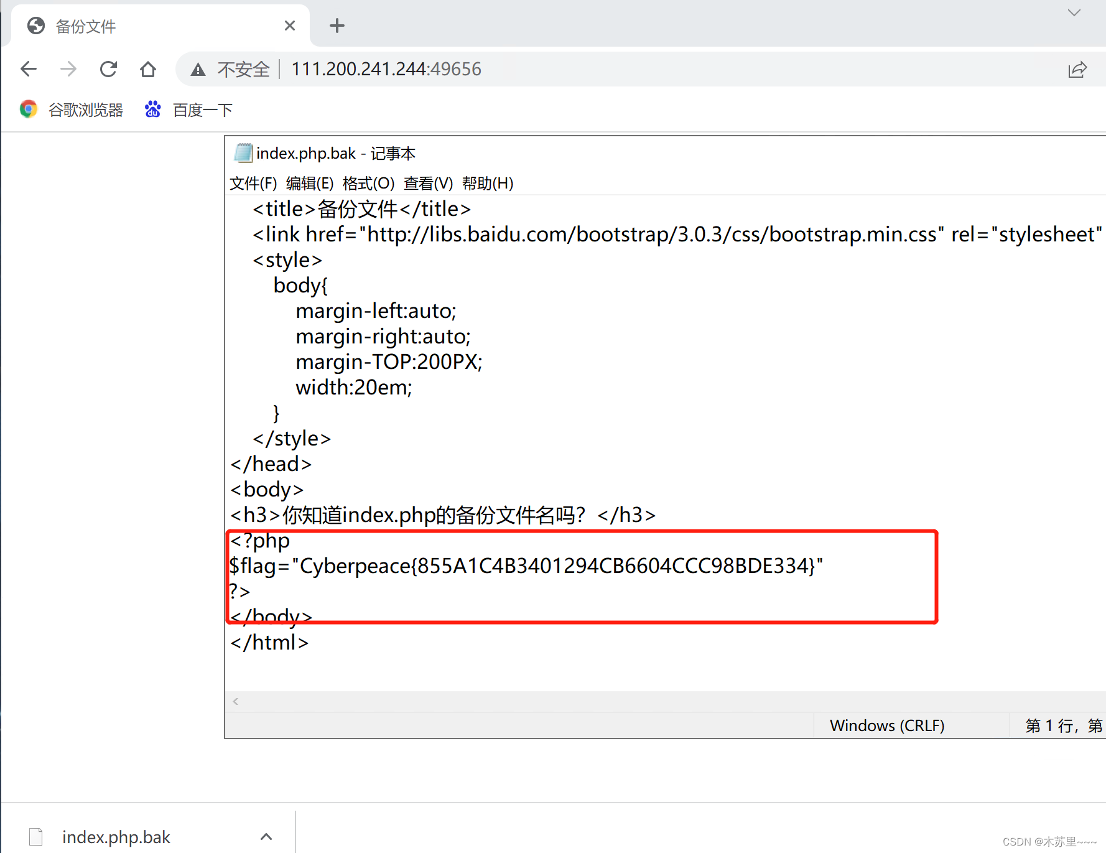Click the margin-right:auto; line
The height and width of the screenshot is (853, 1106).
point(383,337)
